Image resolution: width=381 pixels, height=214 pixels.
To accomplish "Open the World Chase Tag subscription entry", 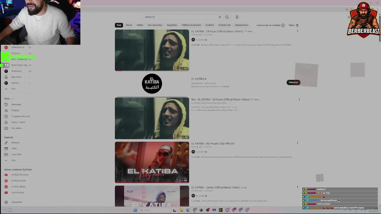I will coord(19,65).
